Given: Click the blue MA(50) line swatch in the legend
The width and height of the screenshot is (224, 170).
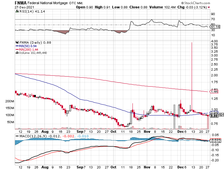Looking at the screenshot, I should [17, 46].
